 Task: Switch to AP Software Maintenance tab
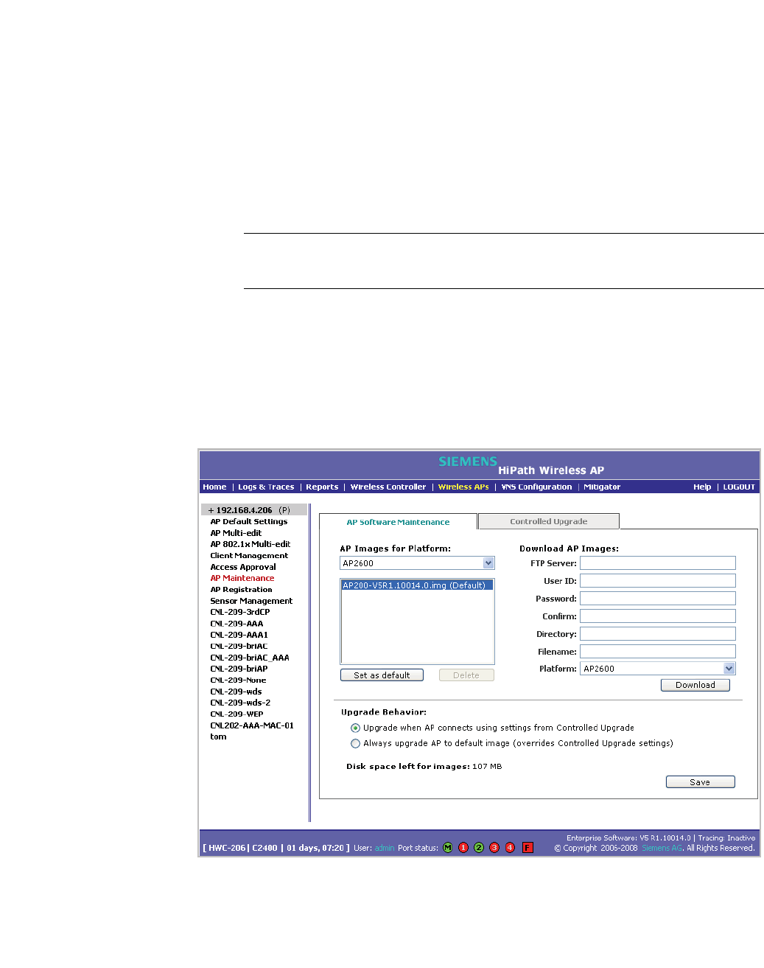(398, 522)
